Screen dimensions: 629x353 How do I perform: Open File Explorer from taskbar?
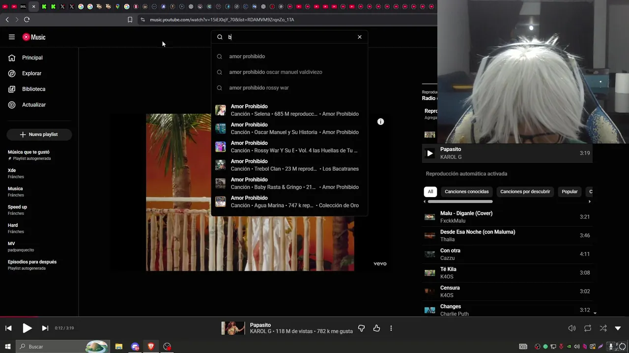pyautogui.click(x=119, y=347)
